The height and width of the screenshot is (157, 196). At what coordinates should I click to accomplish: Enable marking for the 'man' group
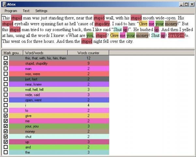[6, 69]
